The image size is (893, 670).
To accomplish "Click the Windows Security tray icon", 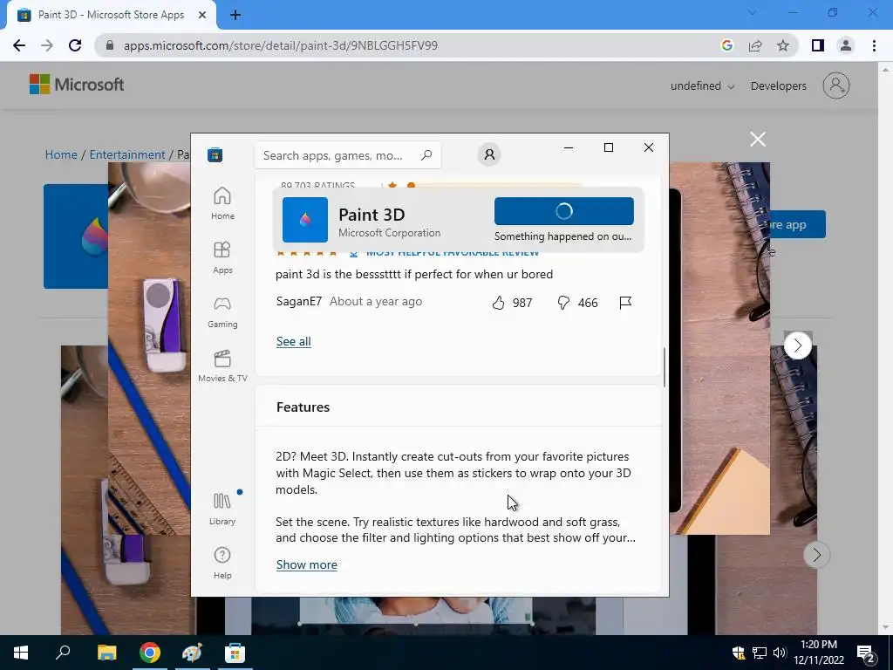I will [x=738, y=653].
